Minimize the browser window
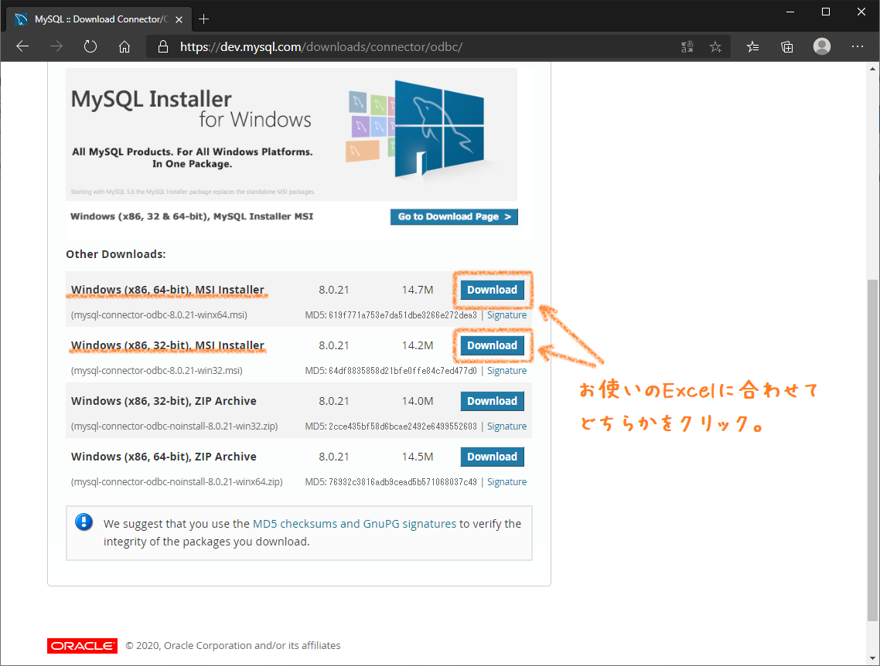880x666 pixels. point(790,12)
